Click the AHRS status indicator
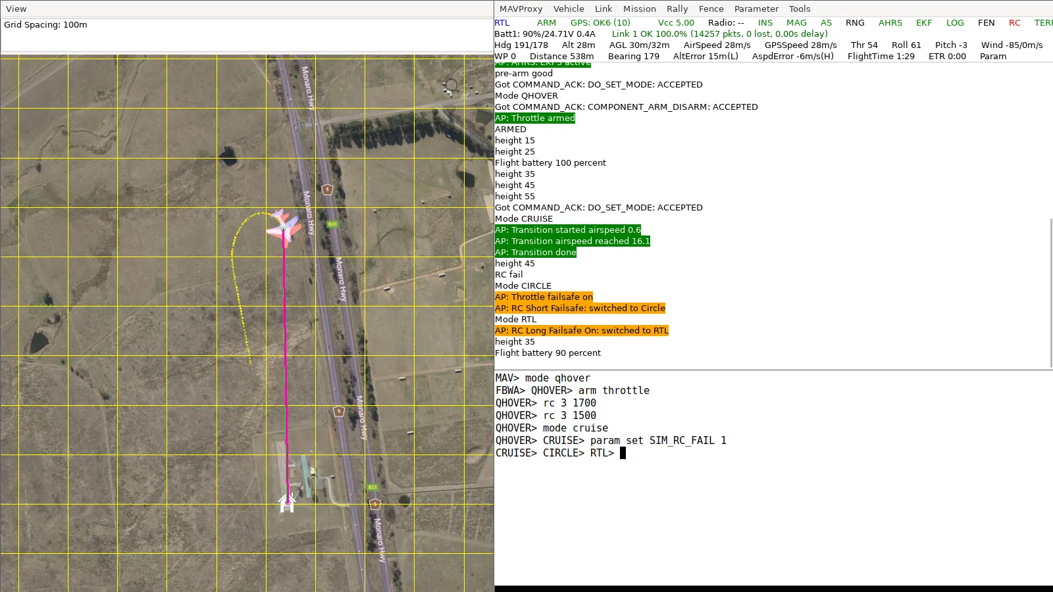1053x592 pixels. [x=890, y=22]
